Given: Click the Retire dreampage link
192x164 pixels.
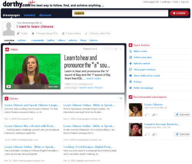Looking at the screenshot, I should pos(144,88).
